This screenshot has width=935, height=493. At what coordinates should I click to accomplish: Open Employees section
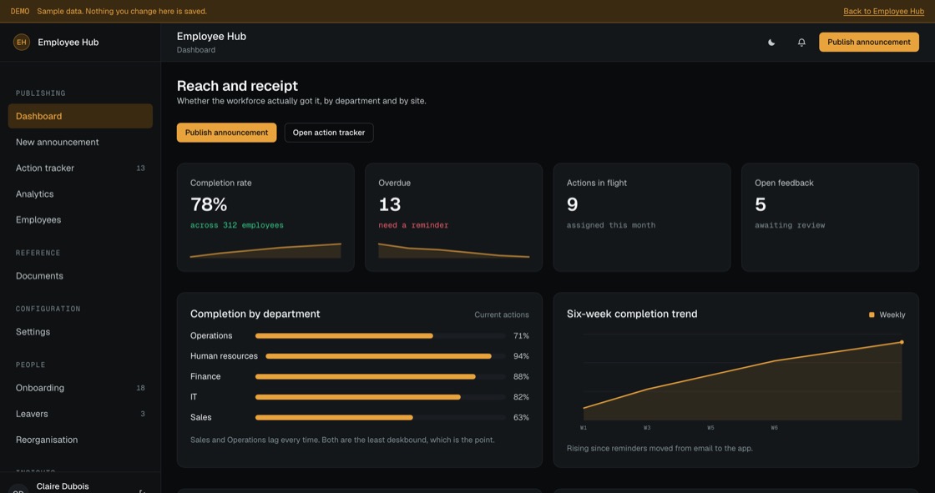pyautogui.click(x=80, y=220)
